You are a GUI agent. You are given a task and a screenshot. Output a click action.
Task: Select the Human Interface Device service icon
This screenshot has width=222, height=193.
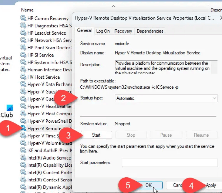[23, 70]
